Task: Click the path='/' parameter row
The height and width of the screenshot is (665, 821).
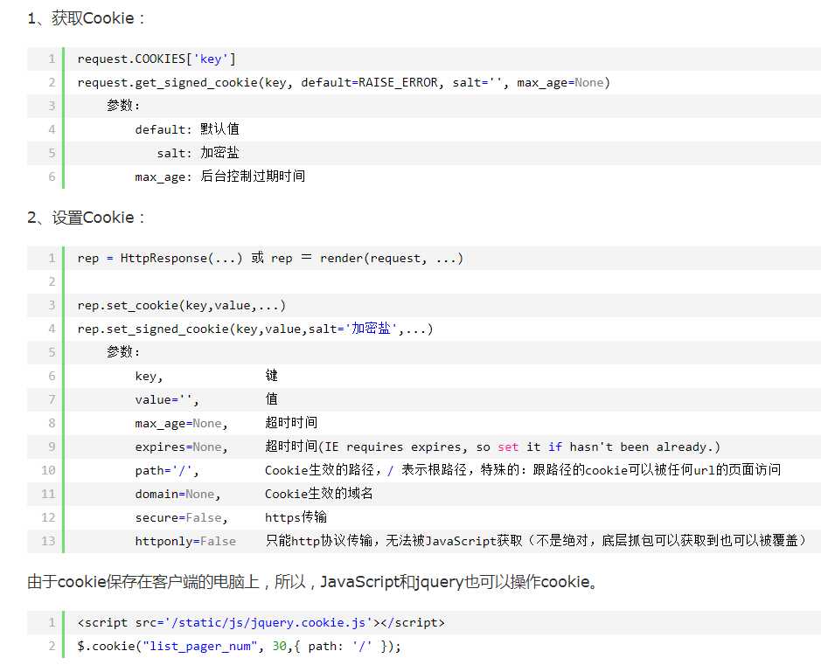Action: pos(457,470)
